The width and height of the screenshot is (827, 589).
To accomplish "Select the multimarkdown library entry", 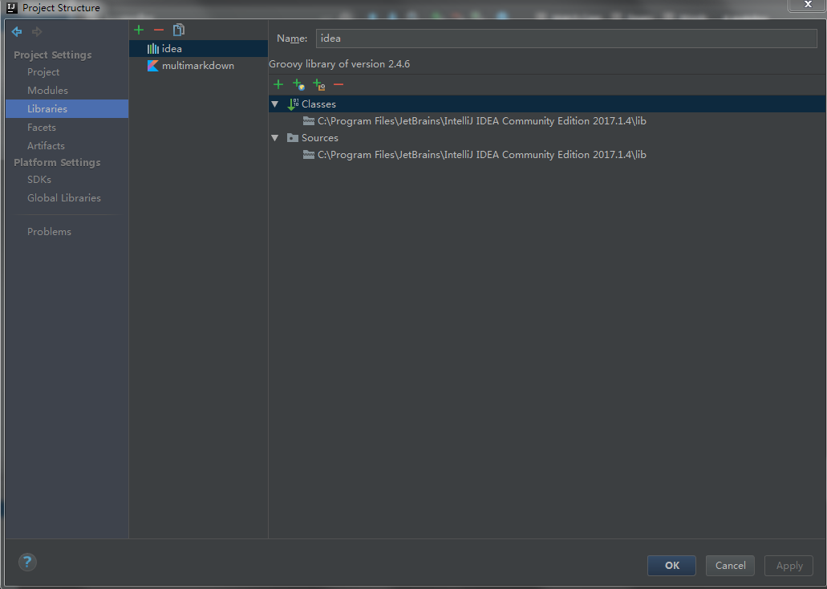I will coord(198,66).
